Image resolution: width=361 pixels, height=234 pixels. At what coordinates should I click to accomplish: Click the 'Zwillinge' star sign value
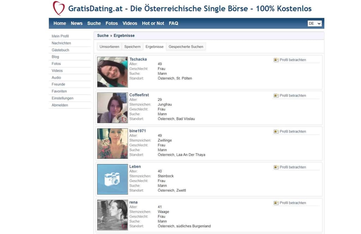(165, 140)
